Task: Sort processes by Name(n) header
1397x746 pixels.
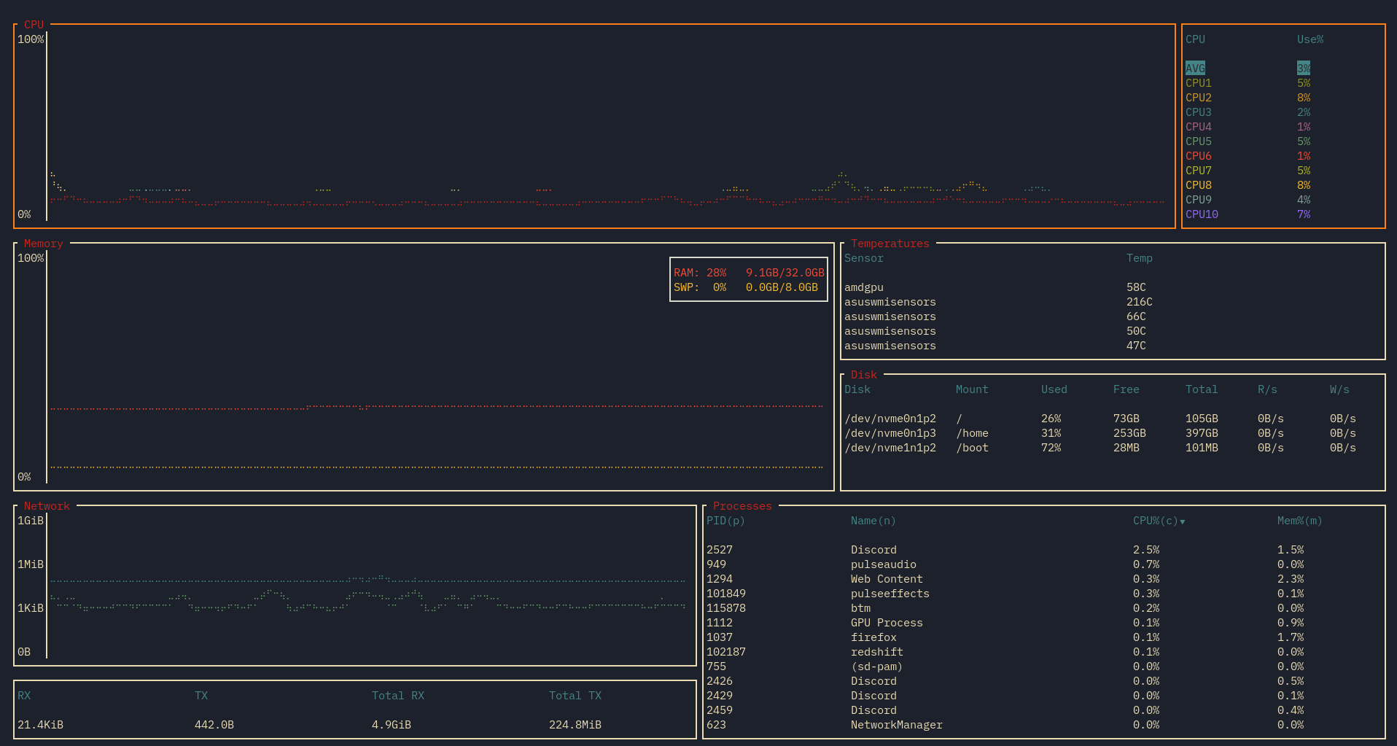Action: click(873, 521)
